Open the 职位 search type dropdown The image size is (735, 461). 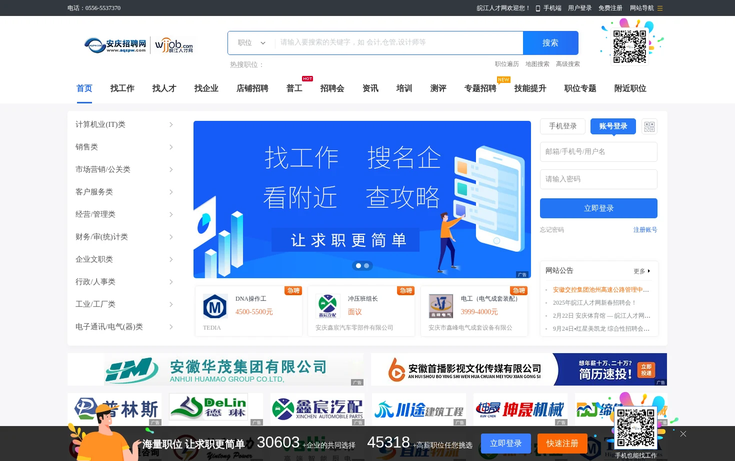tap(251, 43)
